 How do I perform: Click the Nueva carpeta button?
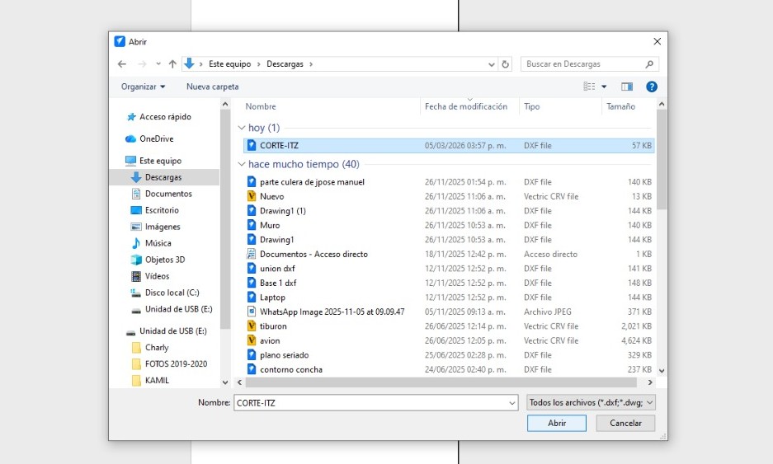[x=213, y=87]
